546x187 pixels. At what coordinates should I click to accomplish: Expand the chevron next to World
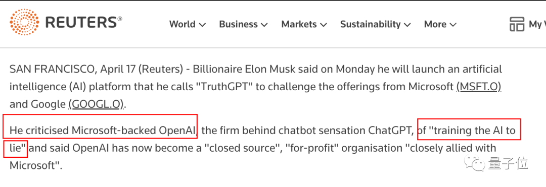point(202,25)
